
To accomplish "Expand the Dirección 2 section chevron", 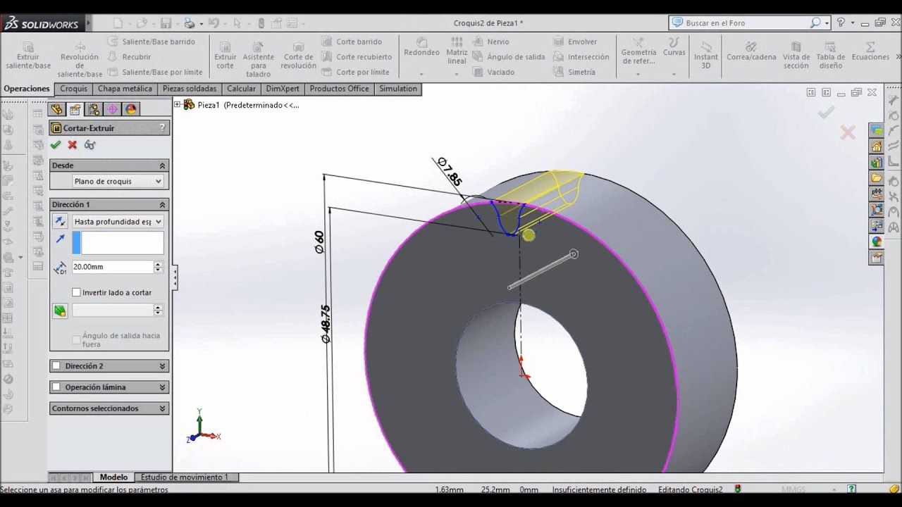I will pyautogui.click(x=162, y=366).
